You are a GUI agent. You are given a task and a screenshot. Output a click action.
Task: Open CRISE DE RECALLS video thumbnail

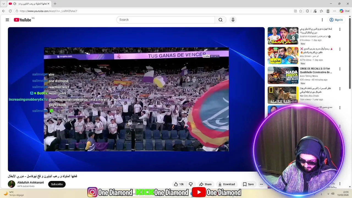tap(283, 75)
